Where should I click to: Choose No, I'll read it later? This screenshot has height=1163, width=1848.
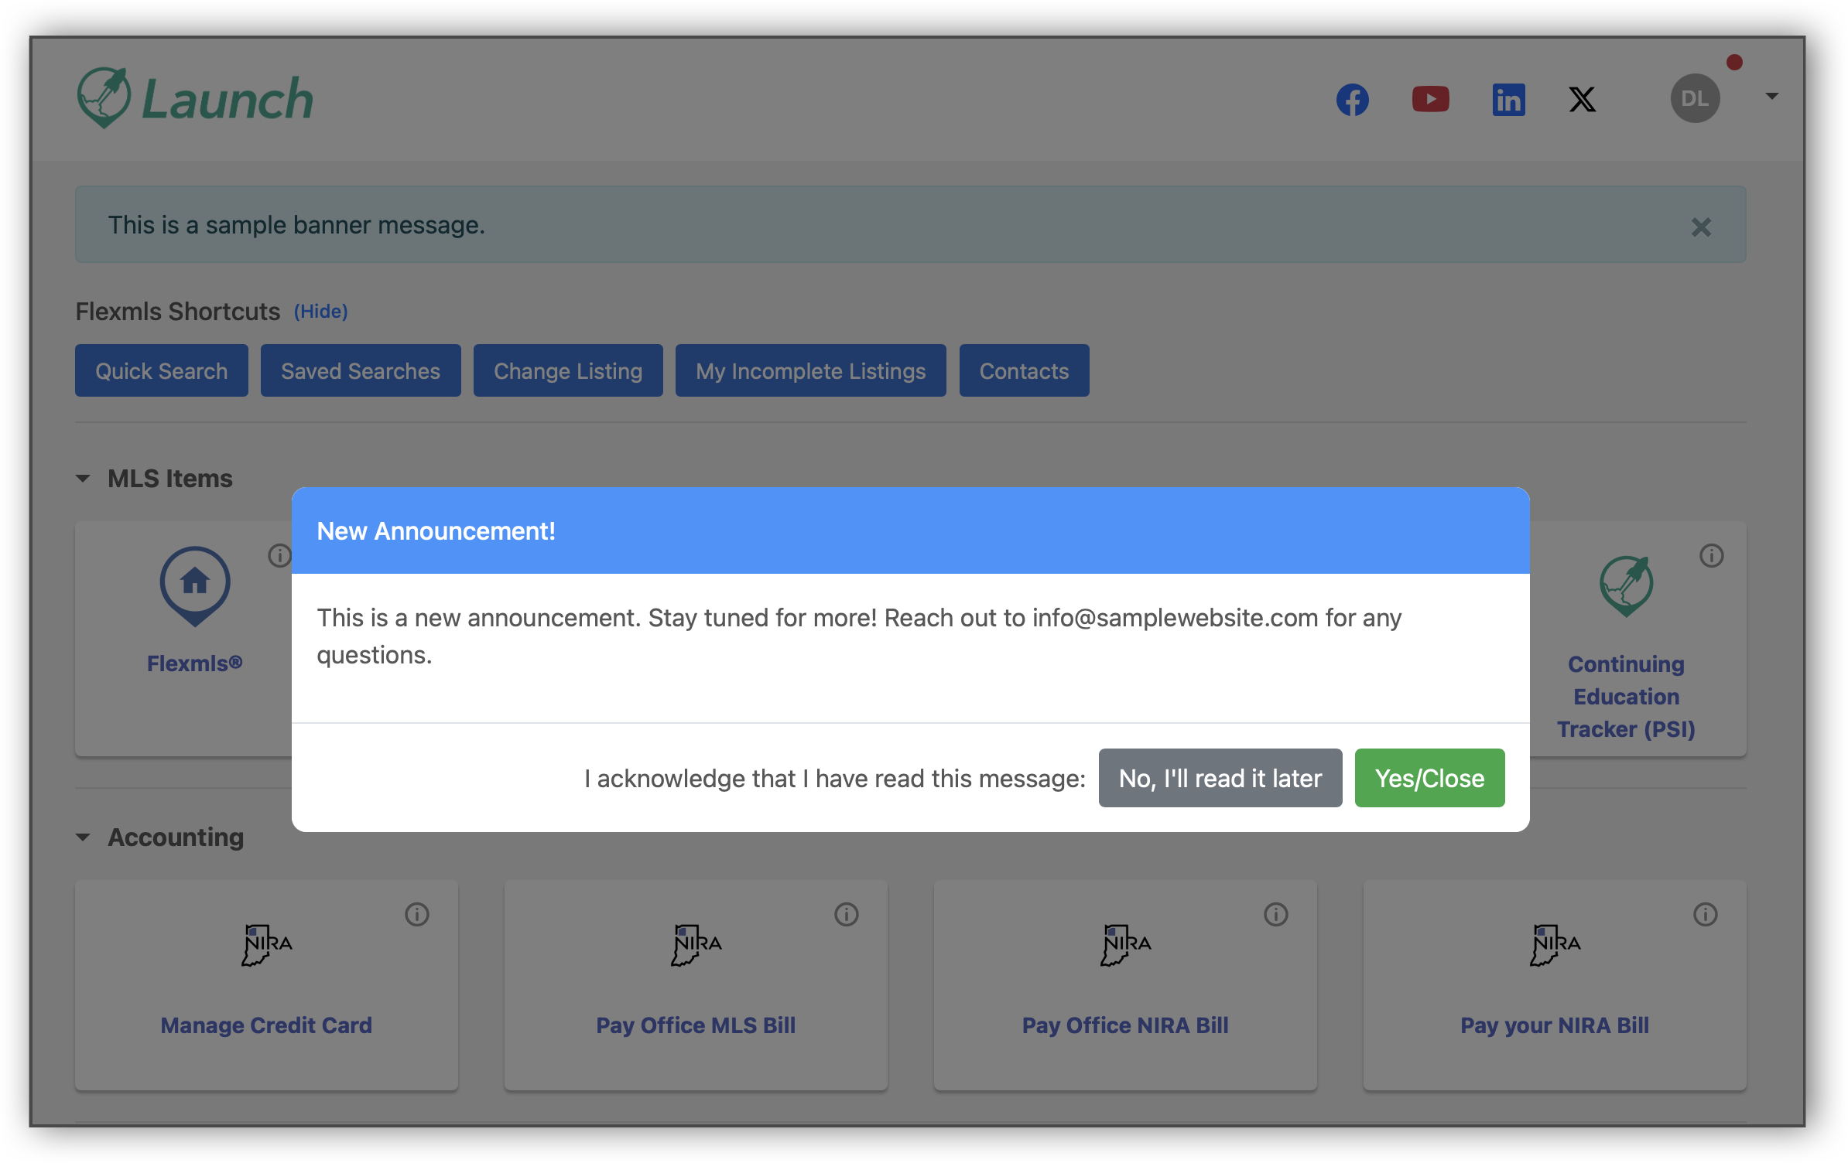pyautogui.click(x=1220, y=778)
